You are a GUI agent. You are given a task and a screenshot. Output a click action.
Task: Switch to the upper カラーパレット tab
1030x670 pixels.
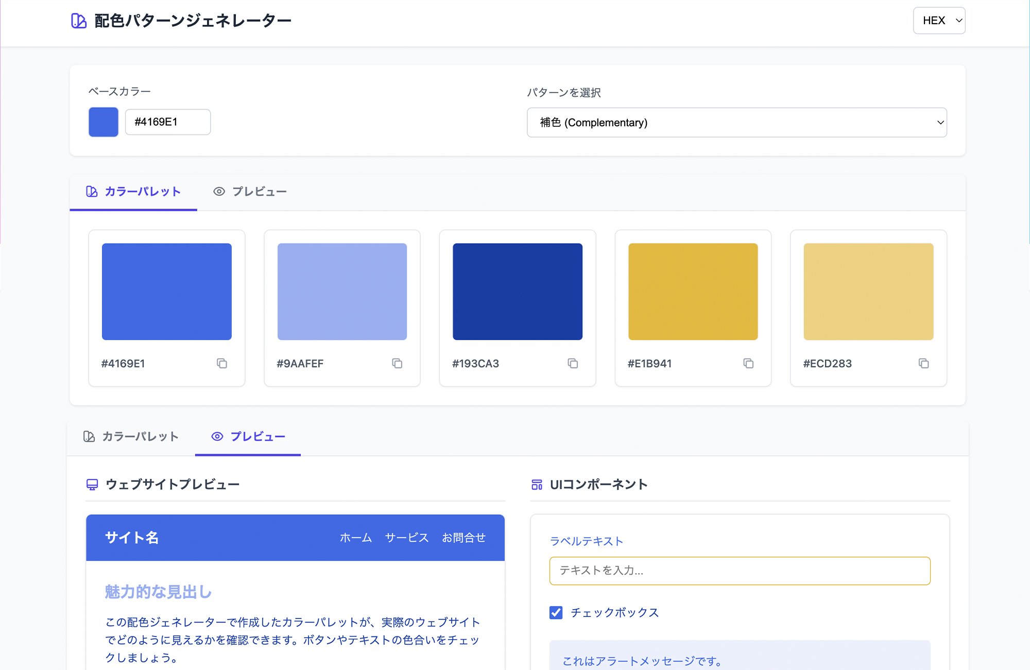pyautogui.click(x=133, y=192)
